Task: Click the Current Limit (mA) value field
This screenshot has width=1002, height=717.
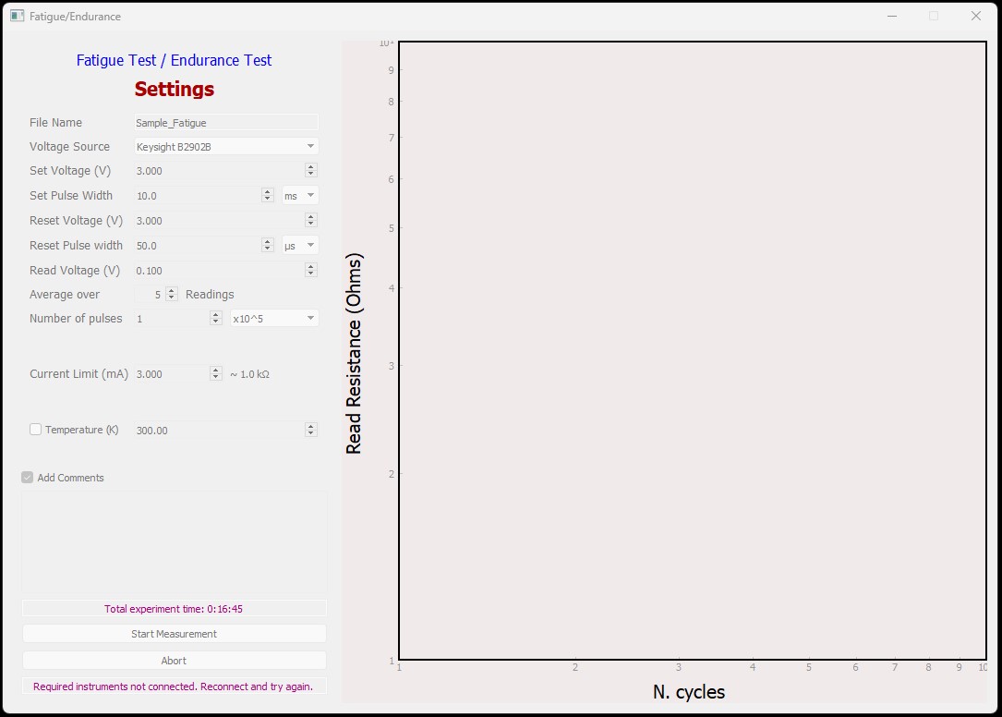Action: pos(171,374)
